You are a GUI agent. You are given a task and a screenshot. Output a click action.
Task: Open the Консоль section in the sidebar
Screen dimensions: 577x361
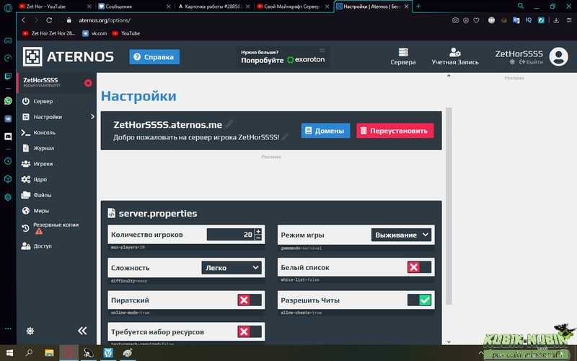38,132
